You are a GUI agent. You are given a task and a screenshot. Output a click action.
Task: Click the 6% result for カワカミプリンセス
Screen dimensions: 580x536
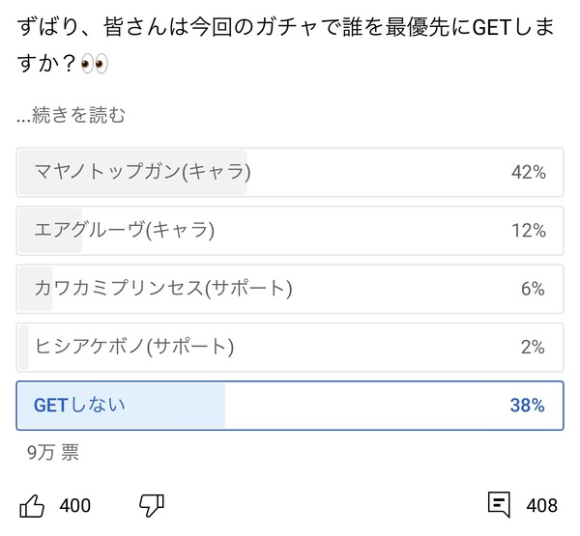click(533, 289)
